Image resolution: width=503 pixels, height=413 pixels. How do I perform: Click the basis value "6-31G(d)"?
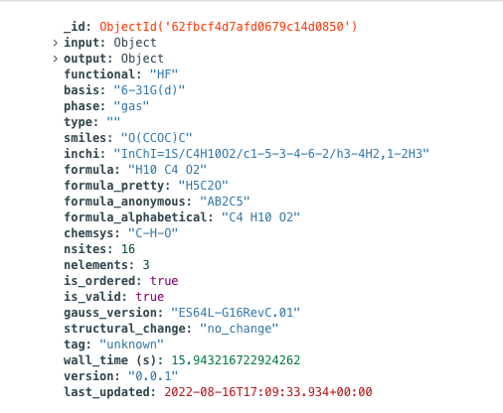point(149,90)
